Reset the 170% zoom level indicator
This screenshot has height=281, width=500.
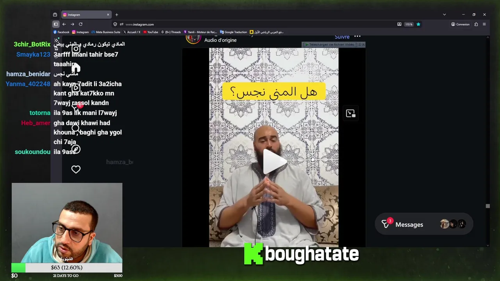pyautogui.click(x=409, y=24)
